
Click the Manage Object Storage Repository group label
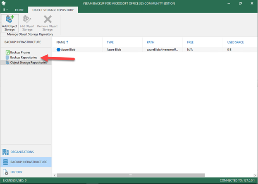tap(30, 34)
